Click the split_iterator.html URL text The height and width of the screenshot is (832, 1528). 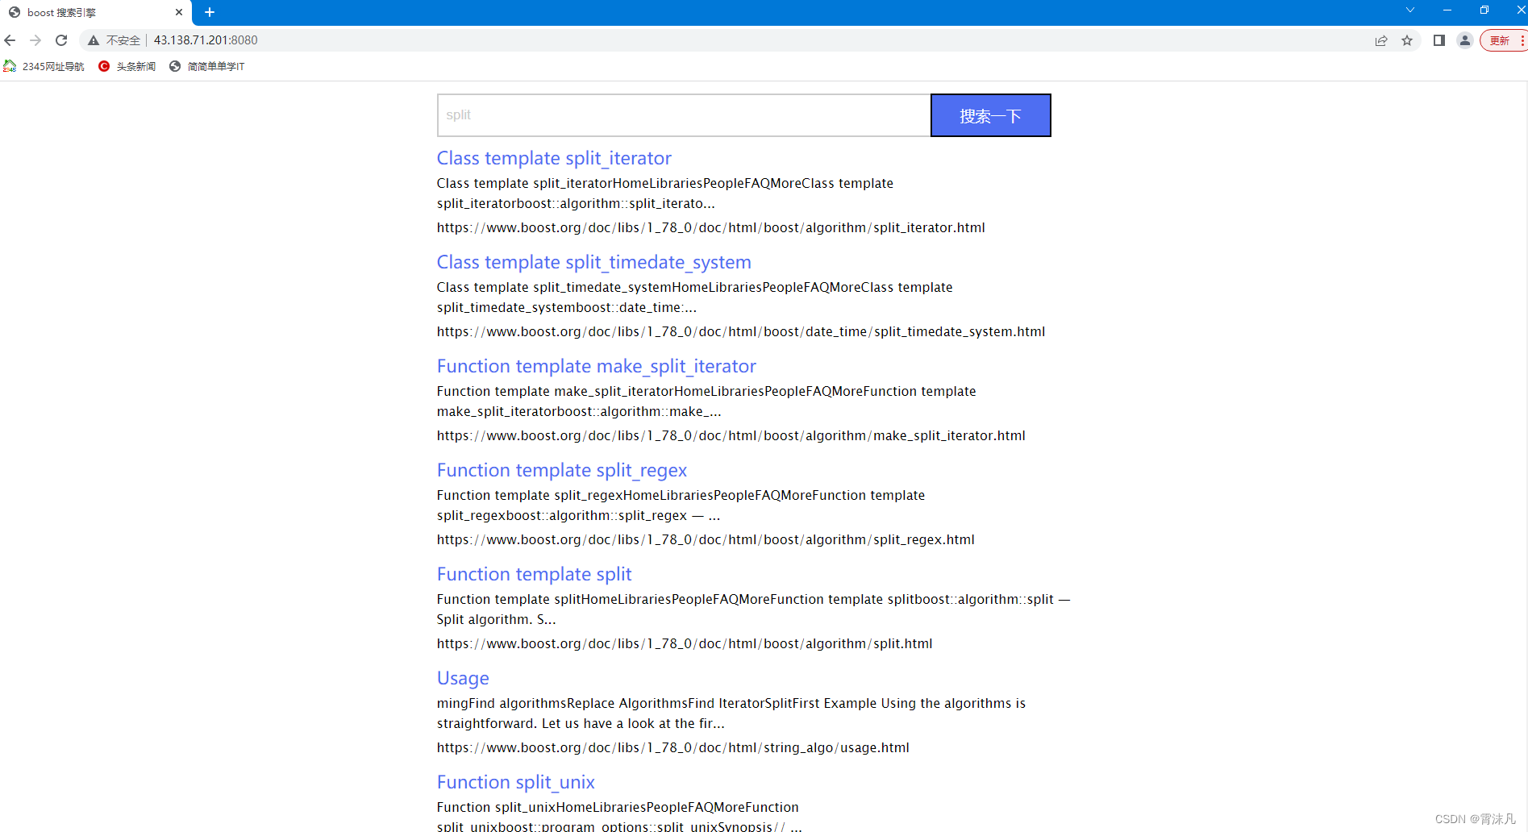click(x=711, y=227)
